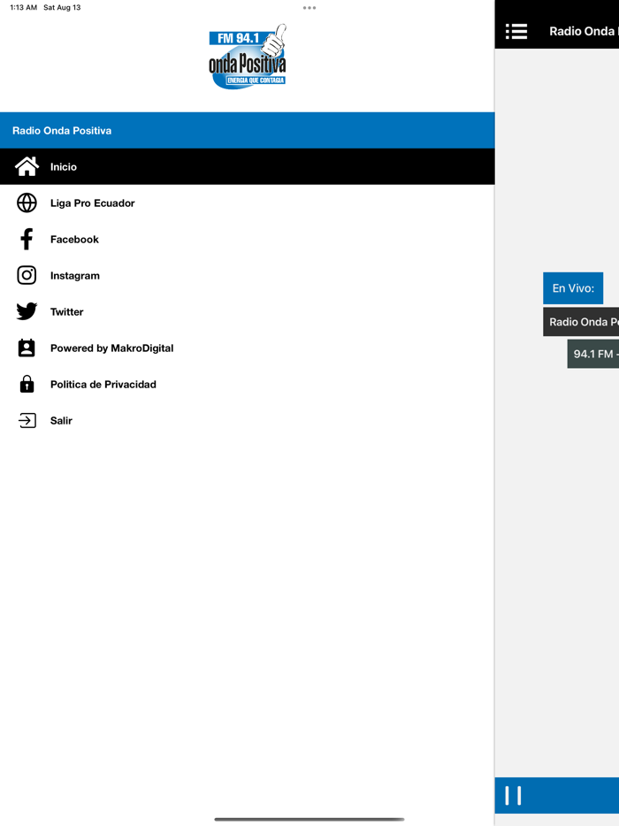The width and height of the screenshot is (619, 826).
Task: Select the Instagram menu entry
Action: click(247, 275)
